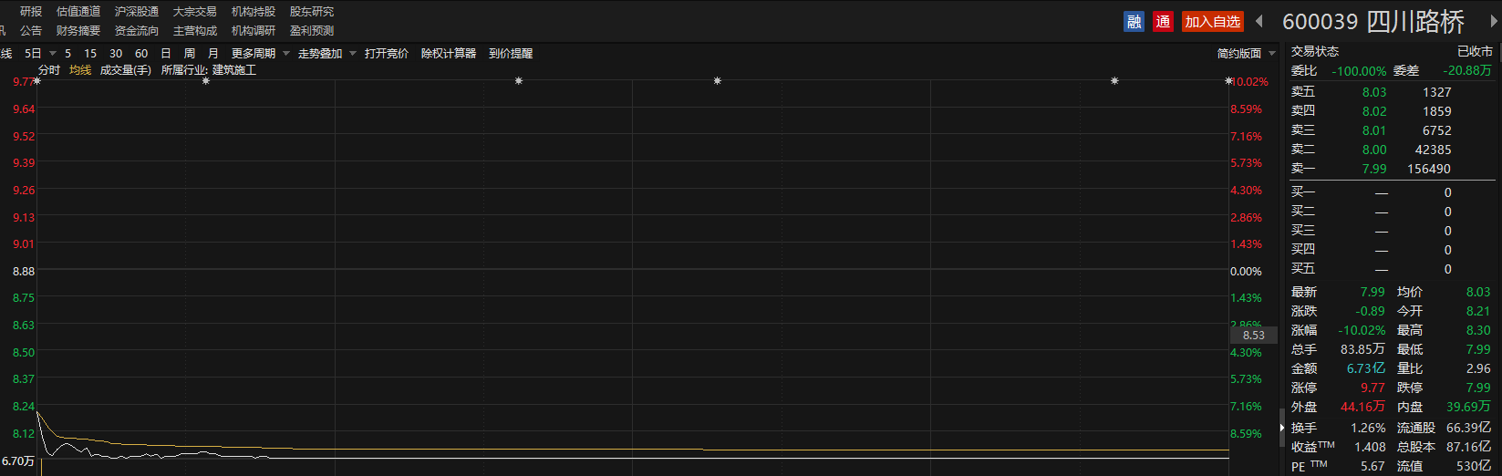This screenshot has height=476, width=1502.
Task: Click the 卖三 price 8.01
Action: 1374,130
